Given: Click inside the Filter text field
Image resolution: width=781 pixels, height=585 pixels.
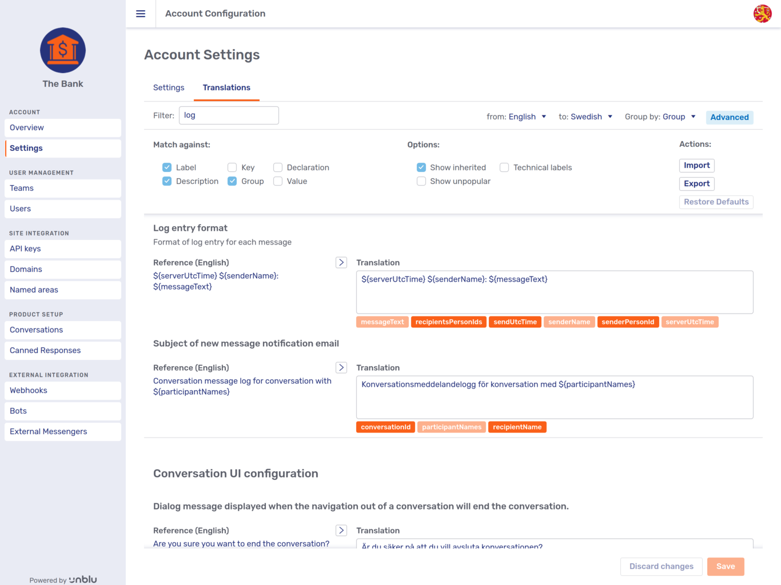Looking at the screenshot, I should coord(229,115).
